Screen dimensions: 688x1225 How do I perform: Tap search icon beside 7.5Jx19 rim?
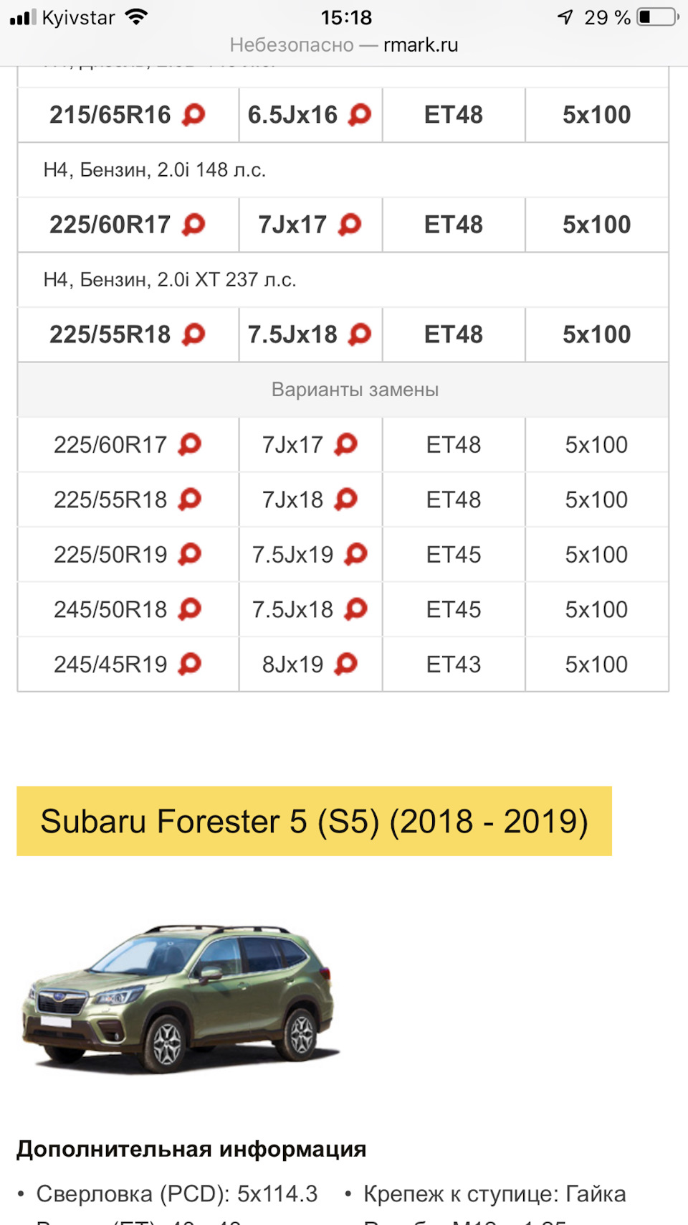pyautogui.click(x=356, y=554)
